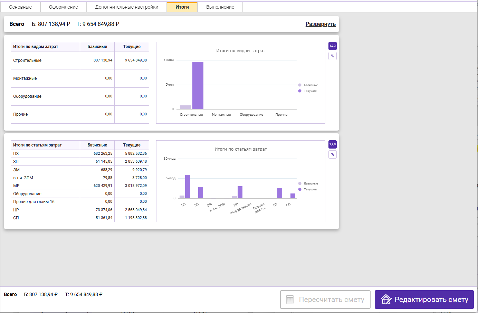This screenshot has height=313, width=478.
Task: Toggle Текущие legend in cost types chart
Action: [307, 91]
